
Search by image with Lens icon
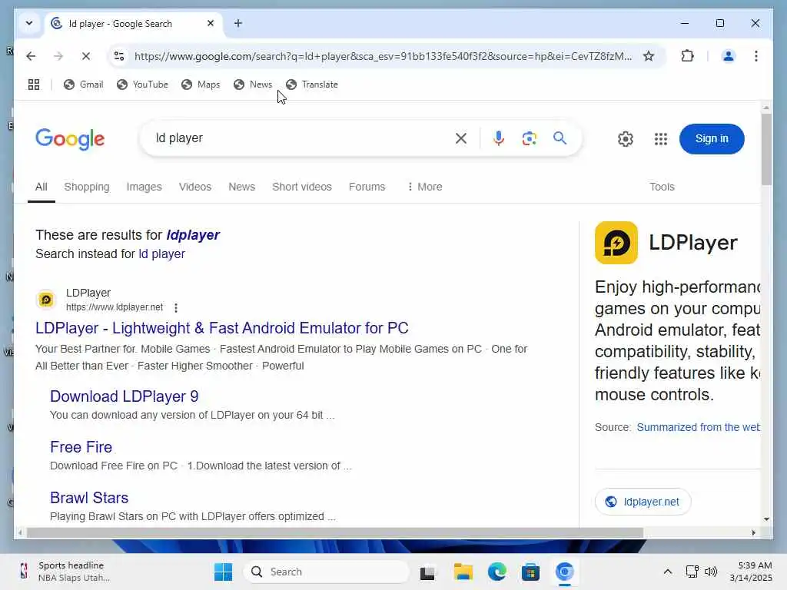pos(529,138)
